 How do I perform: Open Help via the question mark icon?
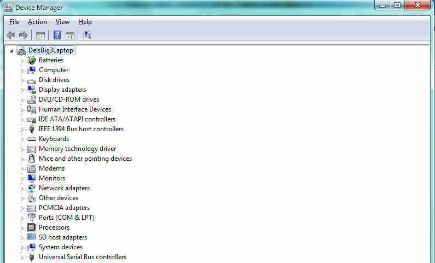point(57,35)
